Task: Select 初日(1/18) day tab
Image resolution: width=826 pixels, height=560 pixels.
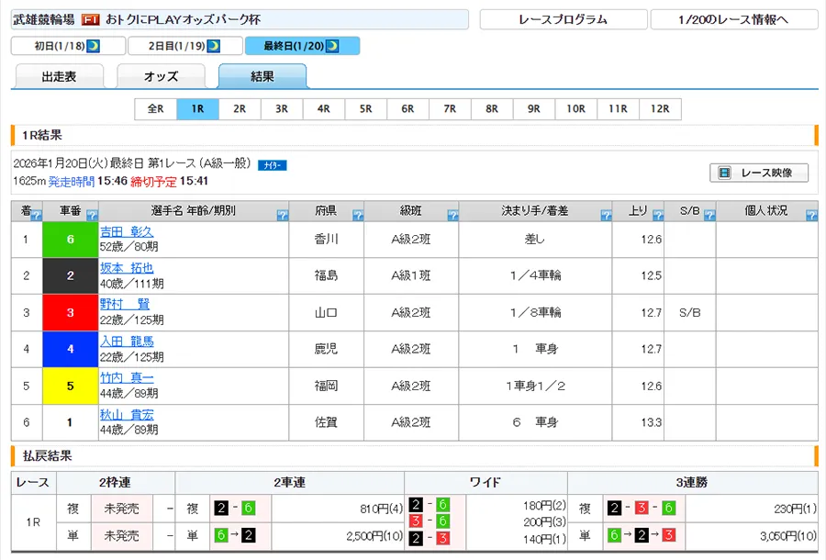Action: (x=67, y=46)
